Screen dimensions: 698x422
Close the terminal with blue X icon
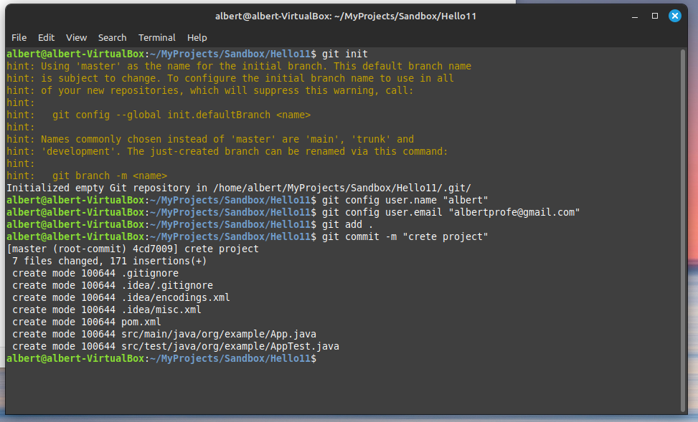point(675,16)
